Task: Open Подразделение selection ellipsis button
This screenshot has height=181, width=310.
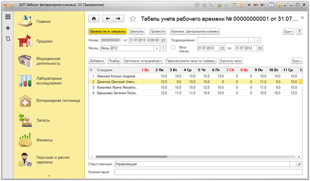Action: [x=251, y=40]
